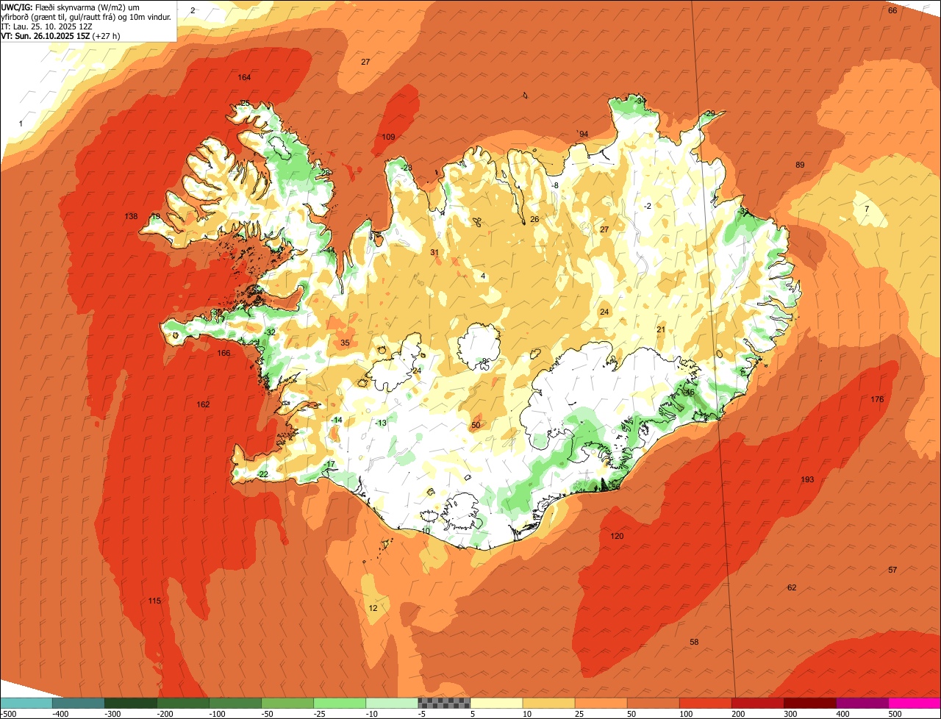The width and height of the screenshot is (941, 719).
Task: Click the map value 193
Action: pyautogui.click(x=807, y=480)
